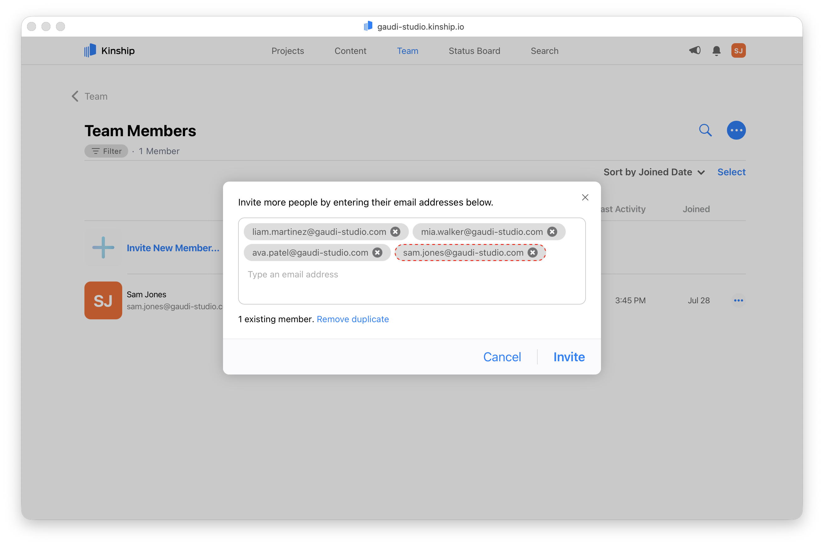Open the ellipsis menu on Sam Jones's row

tap(739, 300)
